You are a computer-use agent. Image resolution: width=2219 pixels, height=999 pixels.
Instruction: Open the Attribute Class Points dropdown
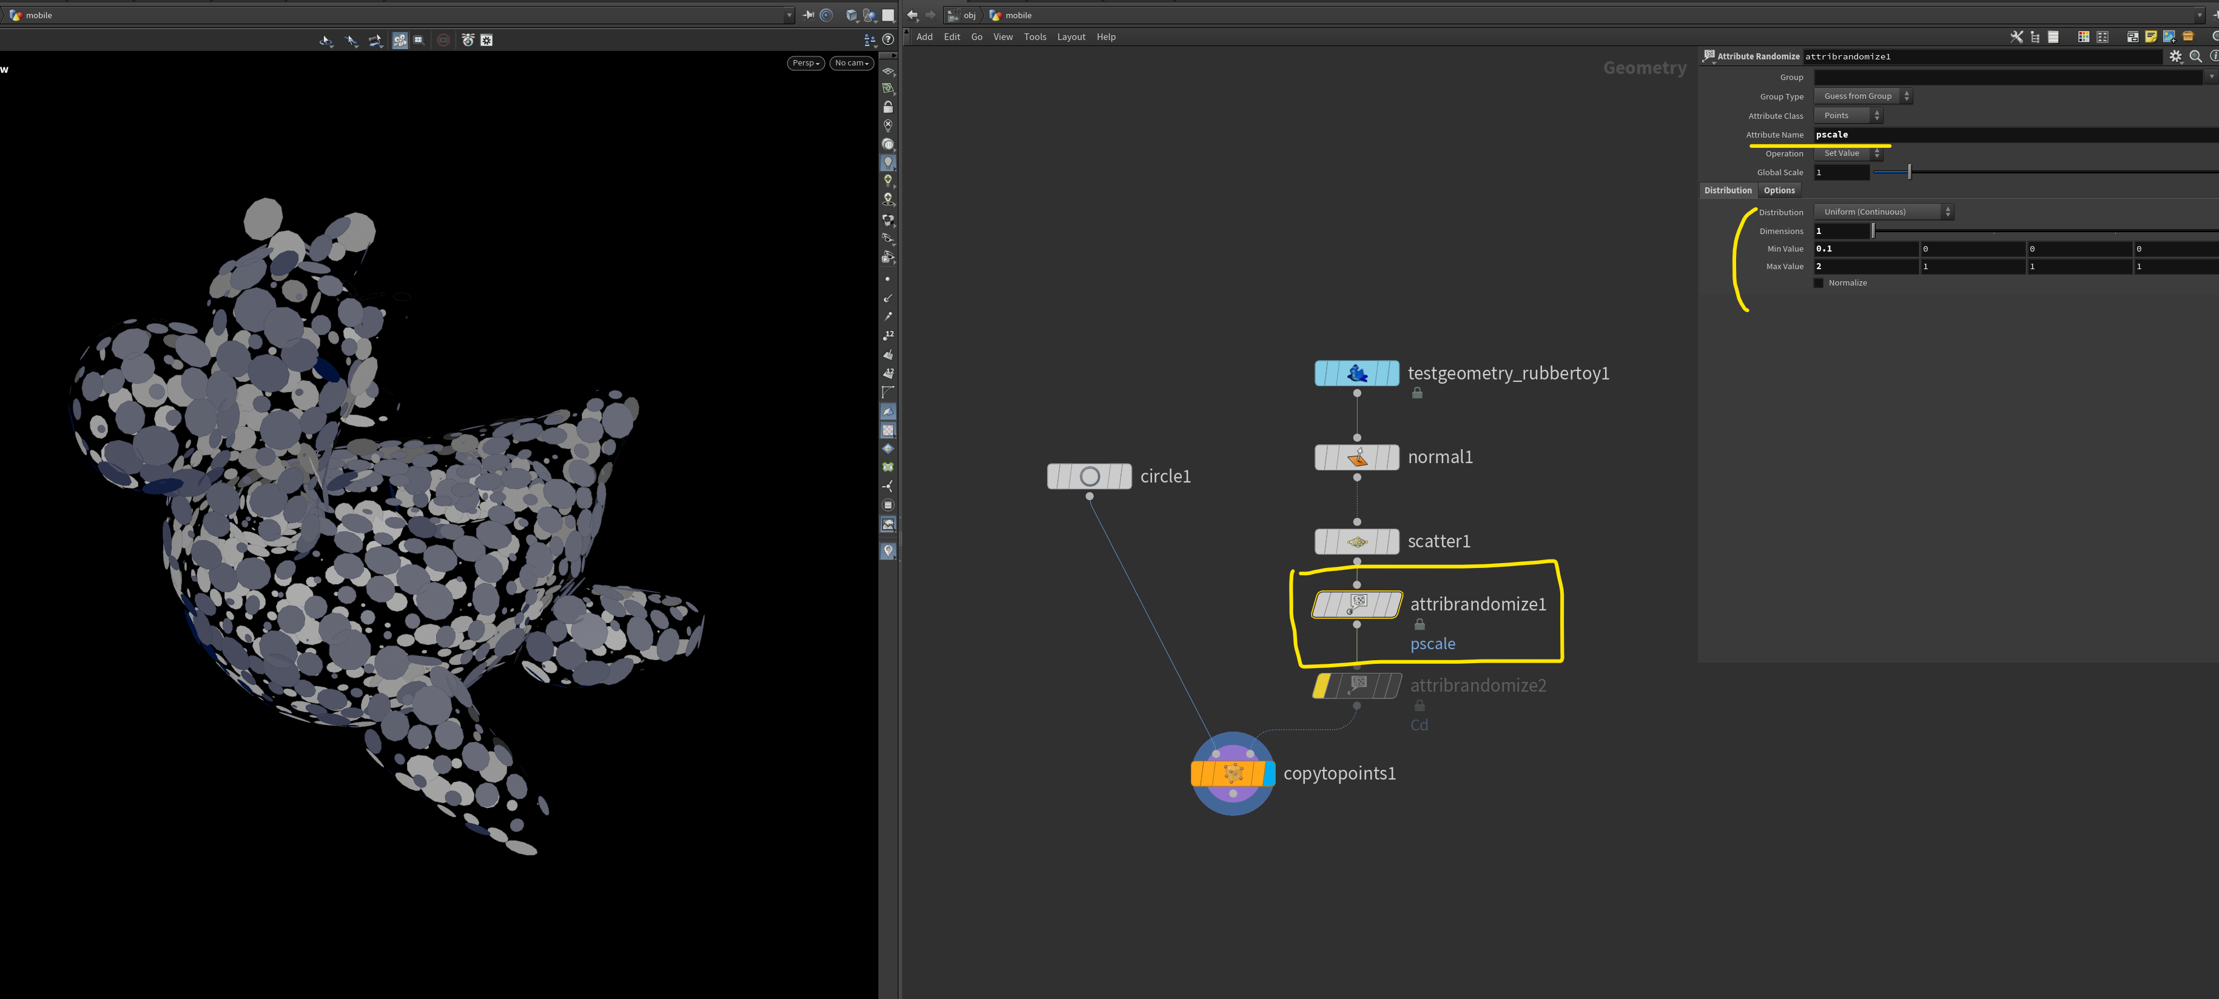point(1848,115)
